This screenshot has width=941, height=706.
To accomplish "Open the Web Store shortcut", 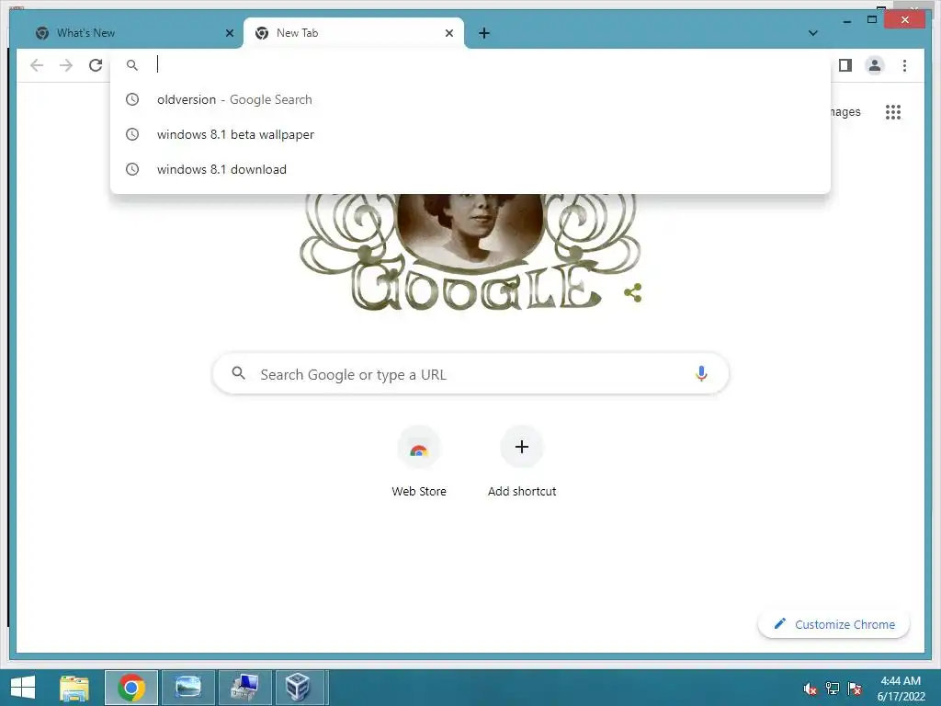I will click(419, 461).
